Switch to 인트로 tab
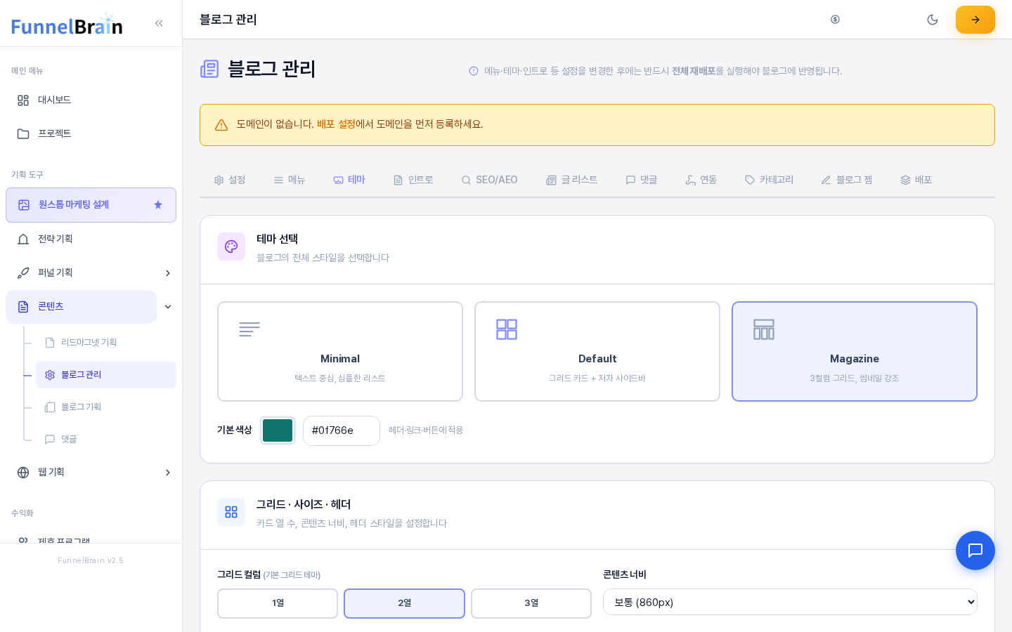1012x632 pixels. click(x=413, y=180)
